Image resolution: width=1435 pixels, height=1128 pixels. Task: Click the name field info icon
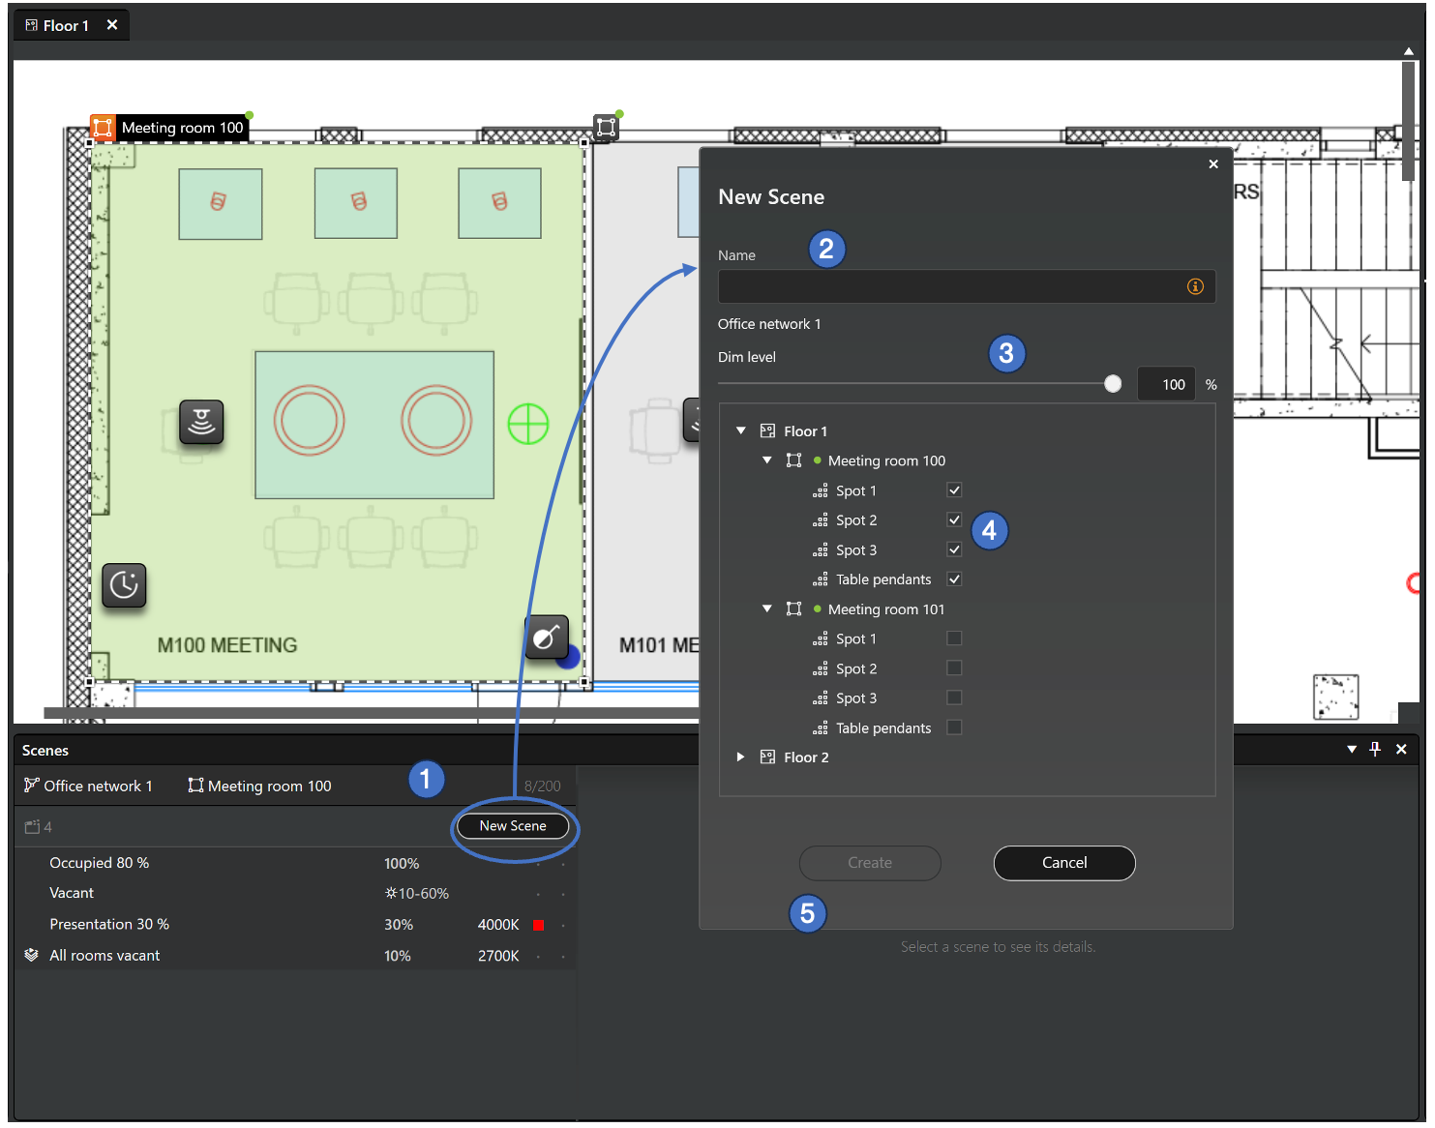coord(1195,286)
